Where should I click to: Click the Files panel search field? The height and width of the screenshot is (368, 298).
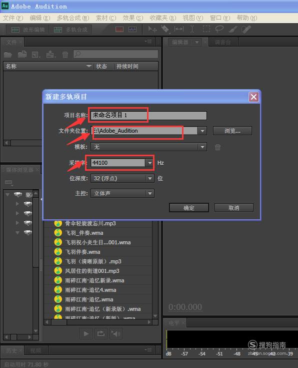tap(115, 54)
